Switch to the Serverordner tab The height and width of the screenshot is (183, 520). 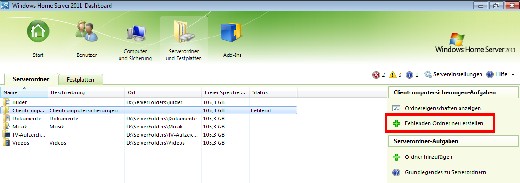click(x=31, y=79)
